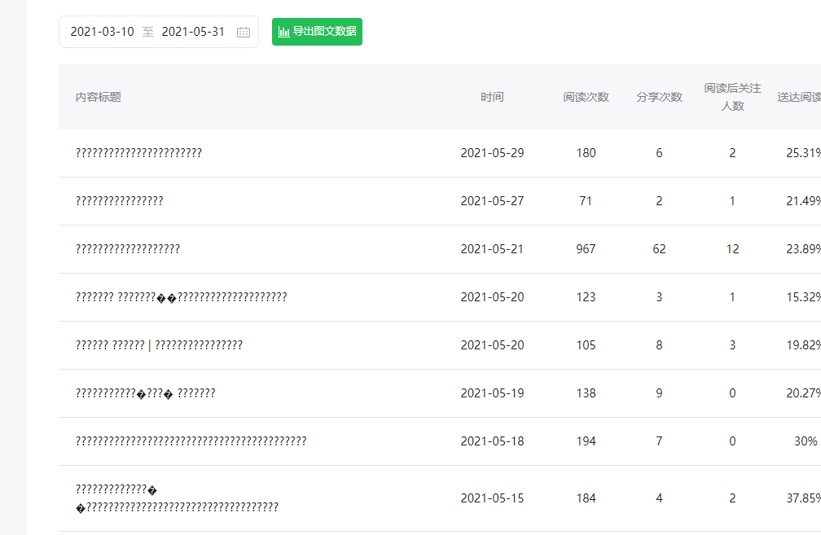Screen dimensions: 821x535
Task: Select the date cell 2021-05-29
Action: tap(492, 153)
